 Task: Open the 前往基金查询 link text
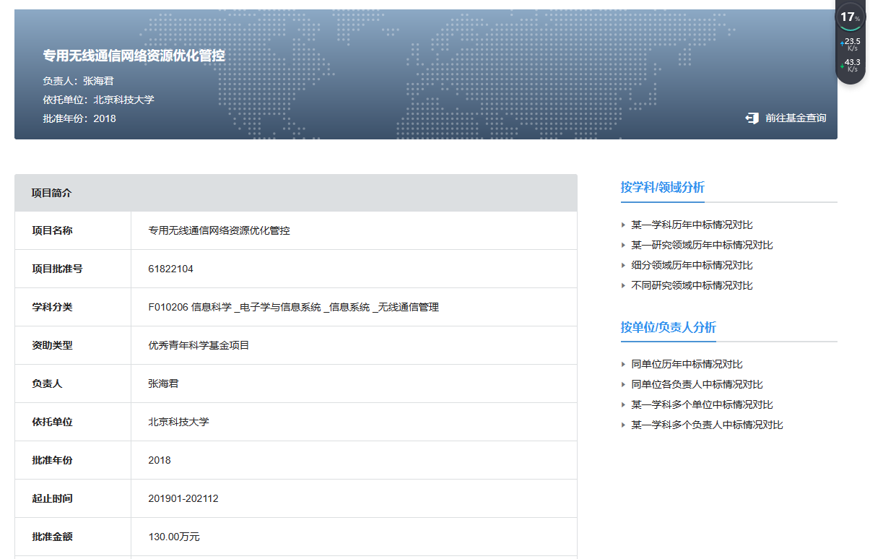tap(796, 118)
